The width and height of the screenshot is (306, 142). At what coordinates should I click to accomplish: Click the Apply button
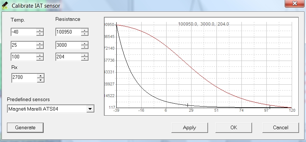pyautogui.click(x=189, y=128)
